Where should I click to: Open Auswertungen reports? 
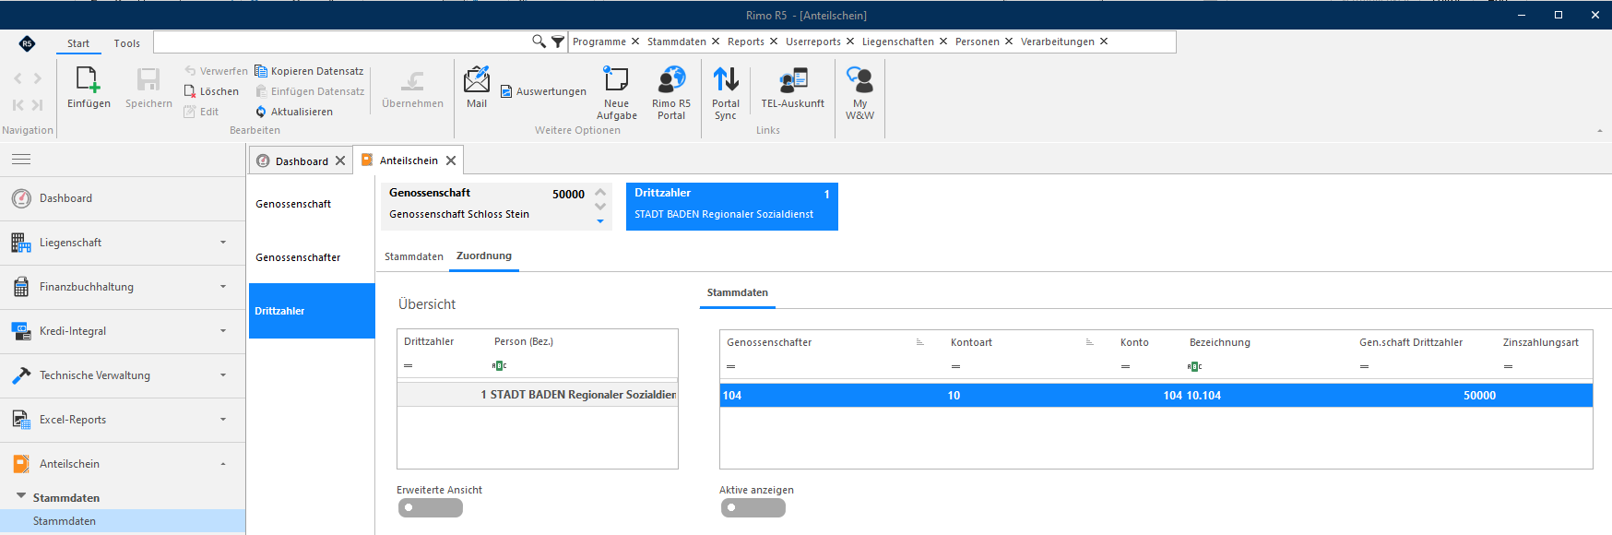click(543, 91)
